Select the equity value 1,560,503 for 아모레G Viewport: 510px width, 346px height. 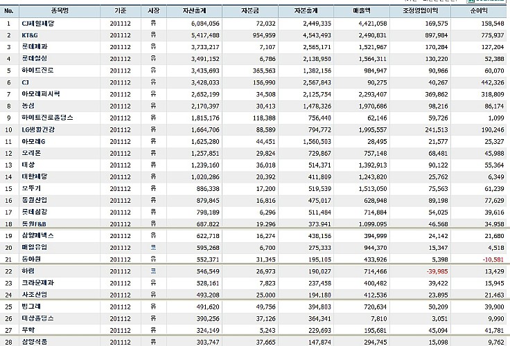(317, 142)
